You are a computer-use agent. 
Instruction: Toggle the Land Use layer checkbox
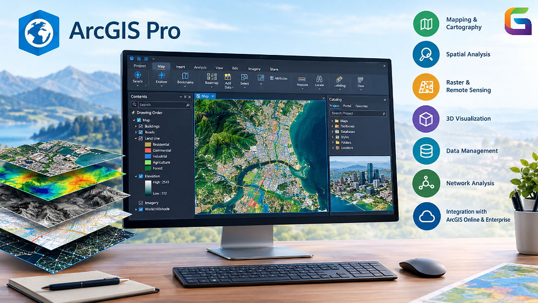[141, 138]
